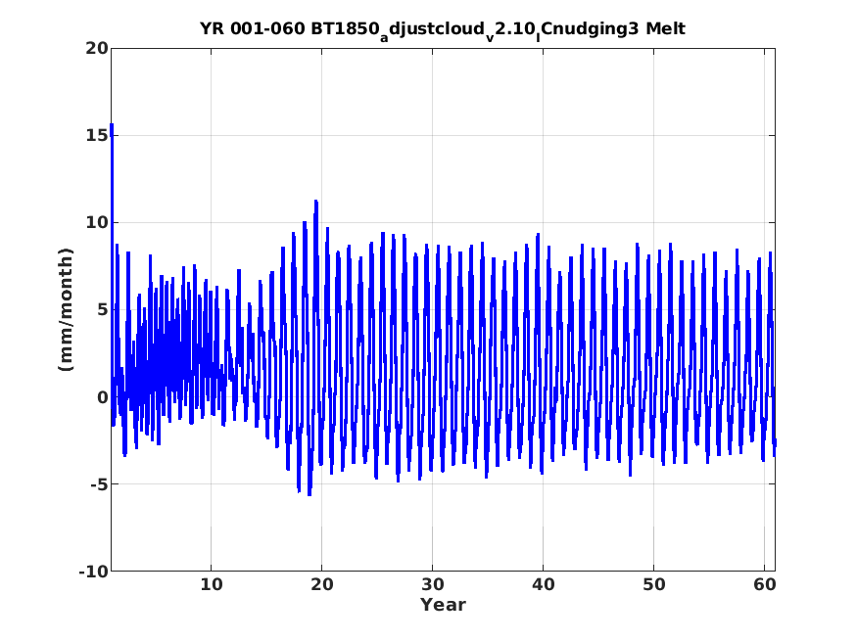This screenshot has height=642, width=857.
Task: Click y-axis tick label '15'
Action: tap(97, 135)
